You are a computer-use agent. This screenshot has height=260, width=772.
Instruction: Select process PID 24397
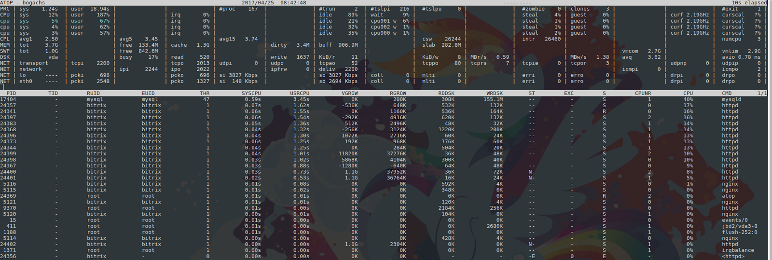(x=8, y=117)
